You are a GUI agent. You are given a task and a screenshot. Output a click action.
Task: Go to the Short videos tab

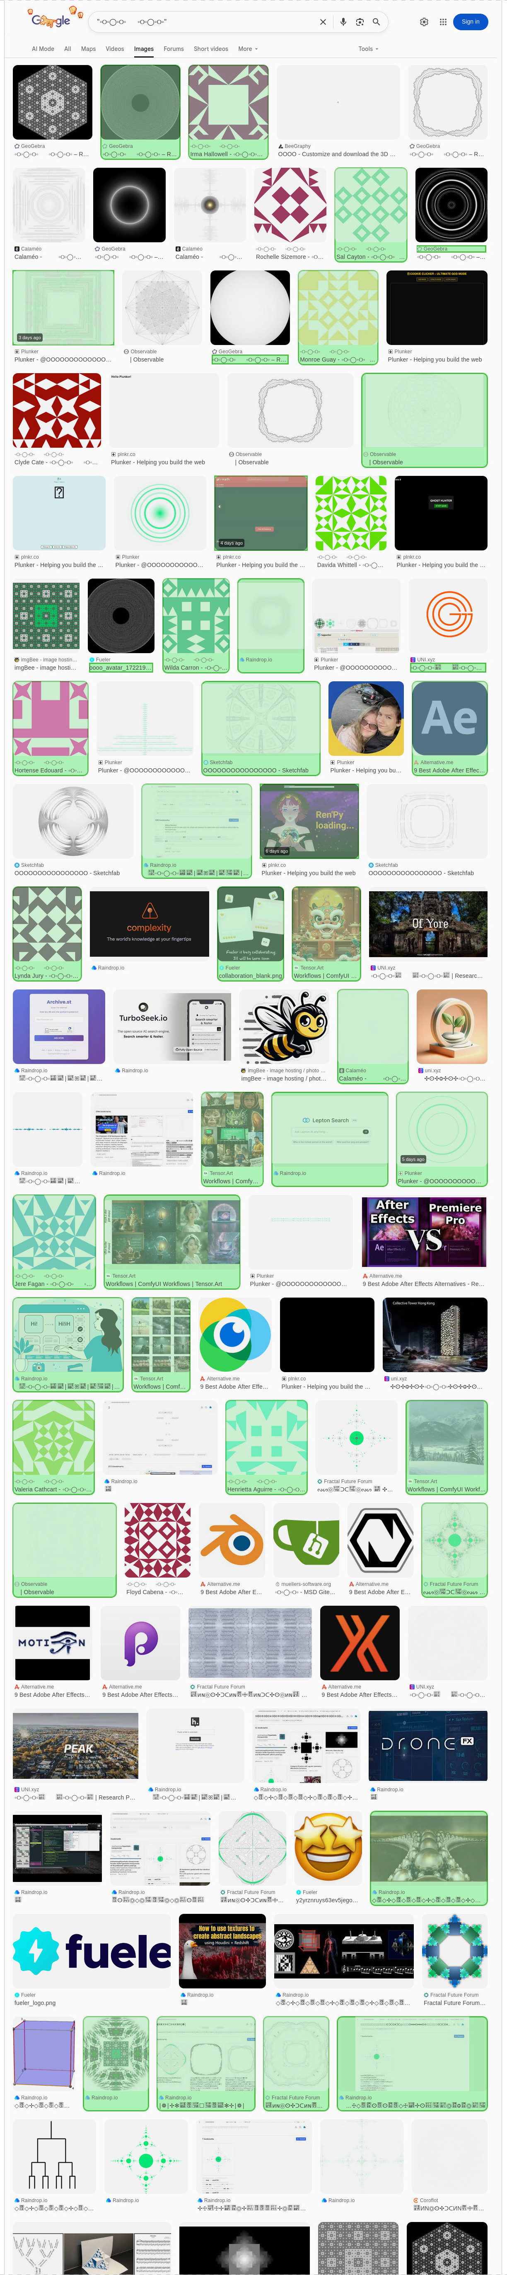[211, 49]
